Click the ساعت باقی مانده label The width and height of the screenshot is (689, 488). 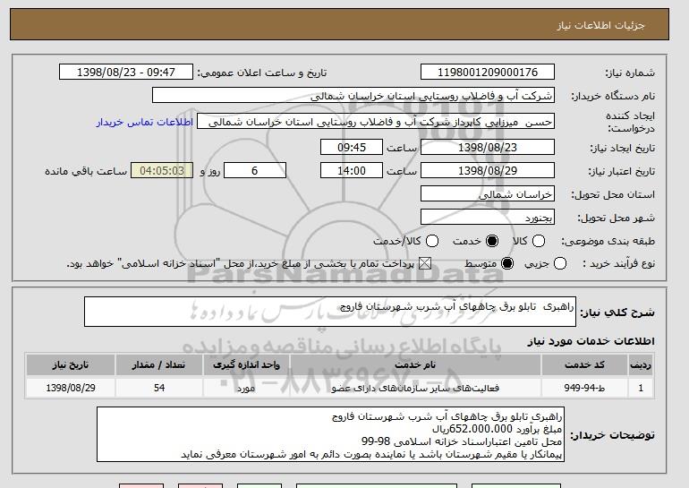pos(86,171)
